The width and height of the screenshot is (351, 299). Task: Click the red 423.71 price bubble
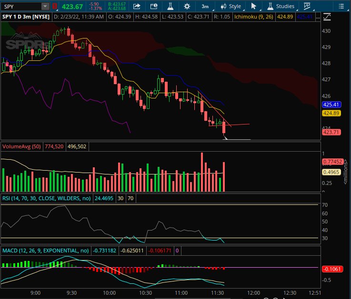coord(331,132)
